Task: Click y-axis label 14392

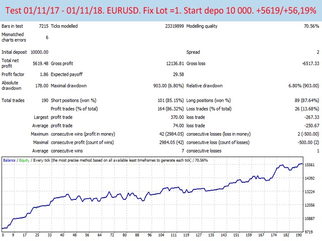Action: [310, 178]
